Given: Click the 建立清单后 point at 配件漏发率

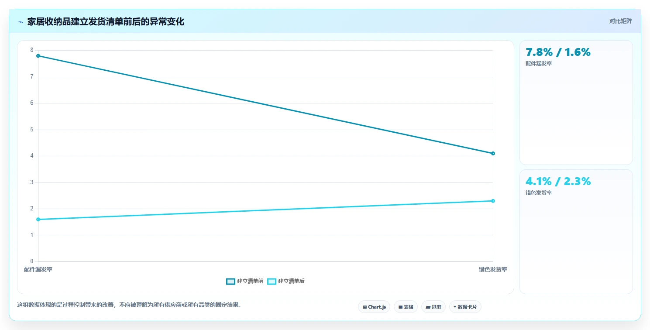Looking at the screenshot, I should (x=38, y=219).
